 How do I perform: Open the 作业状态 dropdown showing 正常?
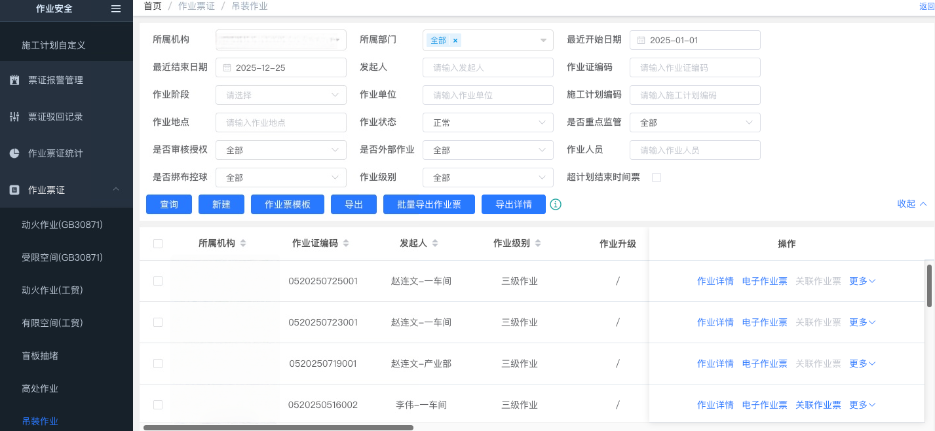tap(487, 122)
